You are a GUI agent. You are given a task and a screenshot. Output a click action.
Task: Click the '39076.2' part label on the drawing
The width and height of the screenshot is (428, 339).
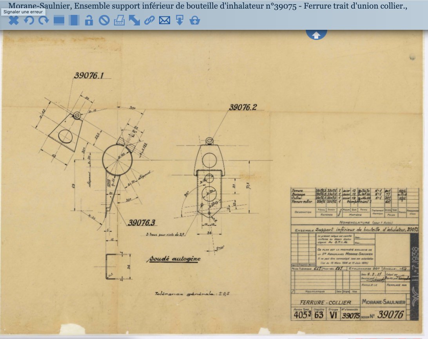[243, 107]
